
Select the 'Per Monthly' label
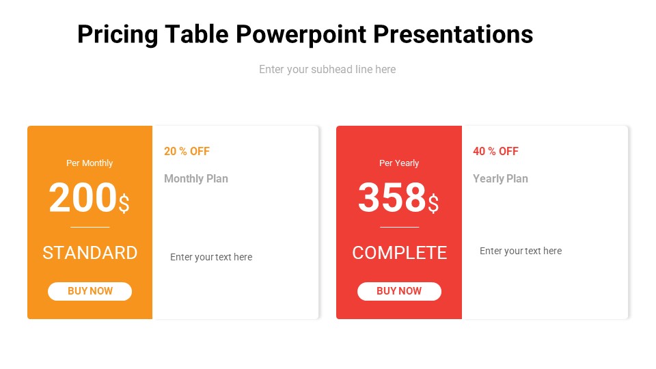[x=90, y=163]
